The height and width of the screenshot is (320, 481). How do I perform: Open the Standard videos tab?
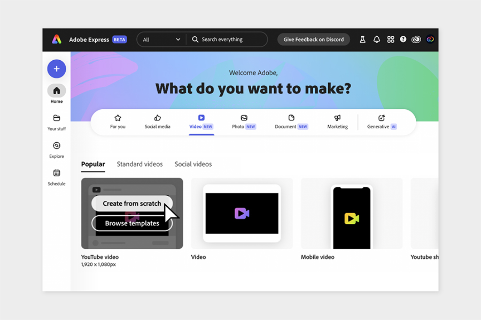pos(140,164)
